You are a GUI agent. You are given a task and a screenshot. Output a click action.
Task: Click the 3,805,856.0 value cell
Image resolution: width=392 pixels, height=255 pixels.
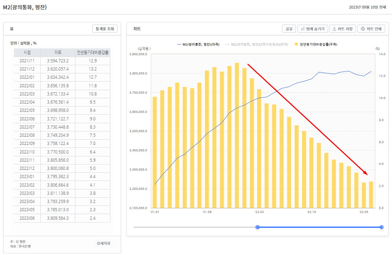pyautogui.click(x=58, y=160)
